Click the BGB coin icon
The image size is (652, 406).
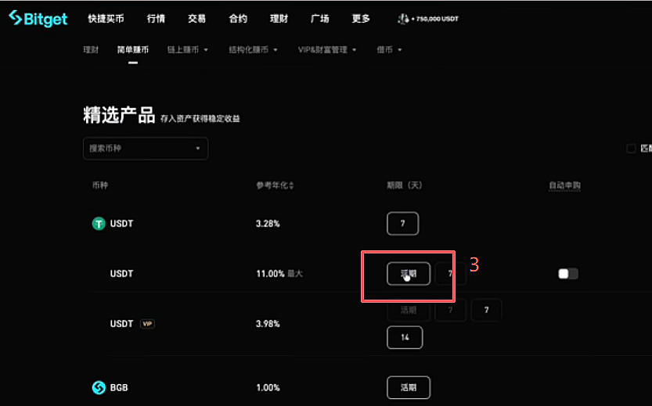pos(99,388)
